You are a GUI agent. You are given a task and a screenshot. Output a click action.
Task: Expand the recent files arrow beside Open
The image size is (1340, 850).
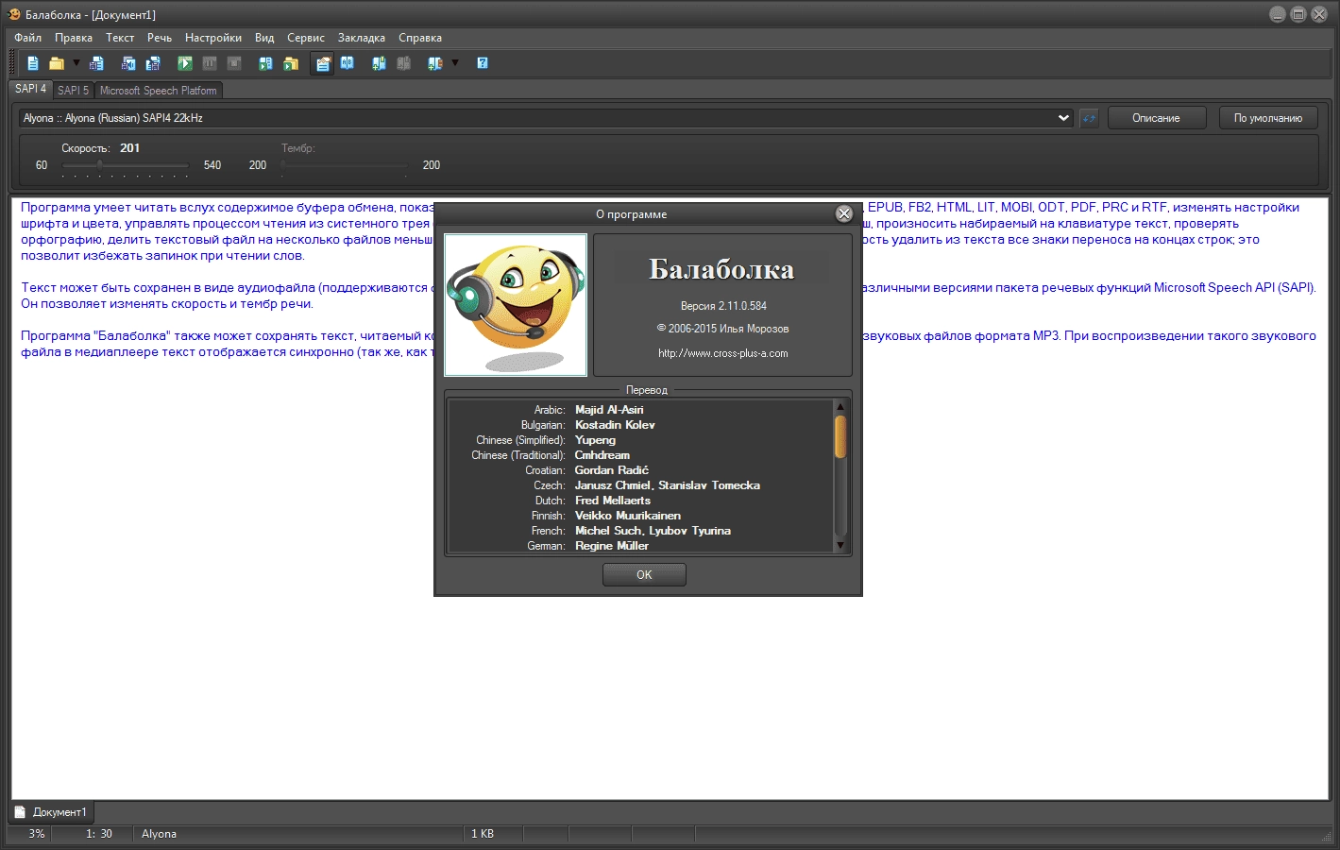click(x=76, y=63)
